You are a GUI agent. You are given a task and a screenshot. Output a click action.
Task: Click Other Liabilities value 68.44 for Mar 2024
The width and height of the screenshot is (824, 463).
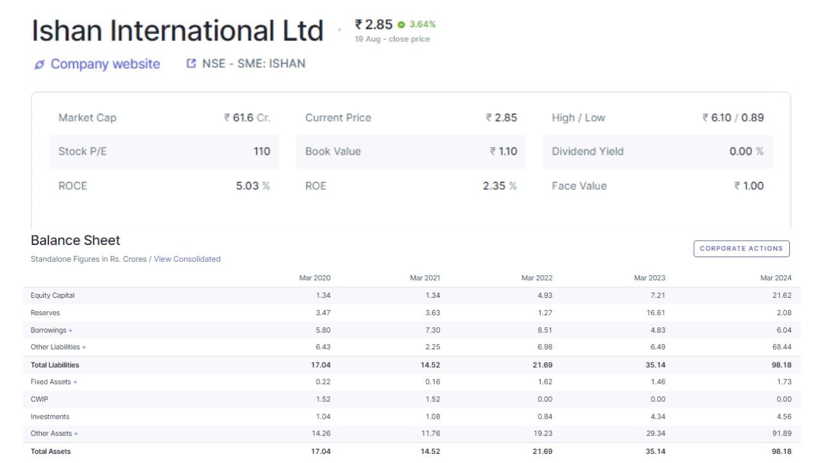point(782,347)
